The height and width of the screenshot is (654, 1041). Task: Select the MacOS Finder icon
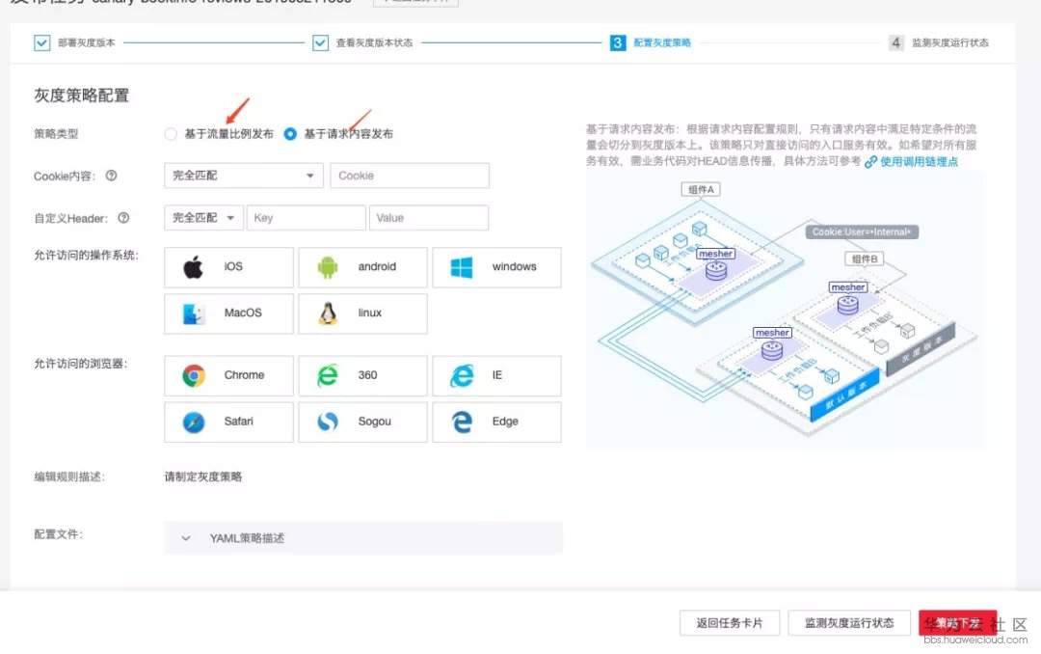pyautogui.click(x=193, y=313)
